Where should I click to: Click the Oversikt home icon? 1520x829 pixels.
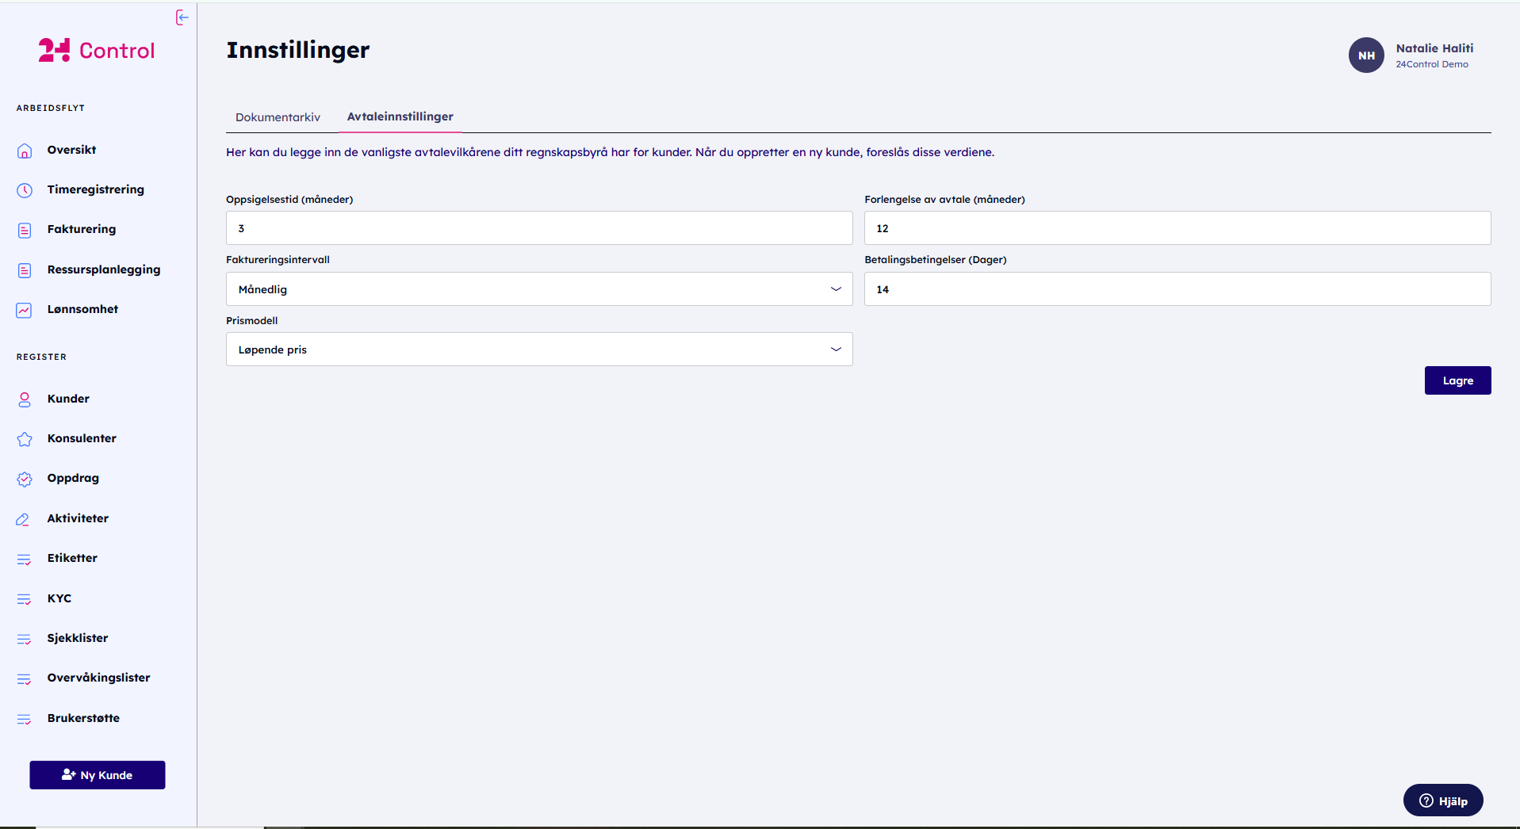(25, 151)
